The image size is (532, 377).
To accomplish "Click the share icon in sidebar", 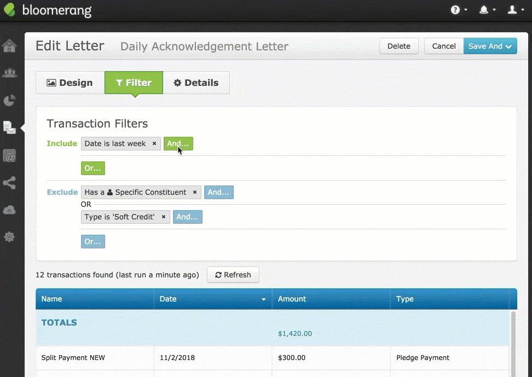I will [10, 183].
